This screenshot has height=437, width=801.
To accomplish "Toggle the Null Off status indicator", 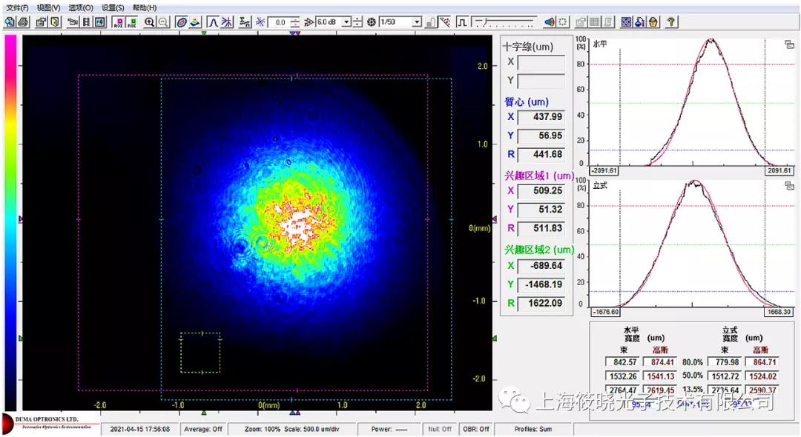I will (x=441, y=429).
